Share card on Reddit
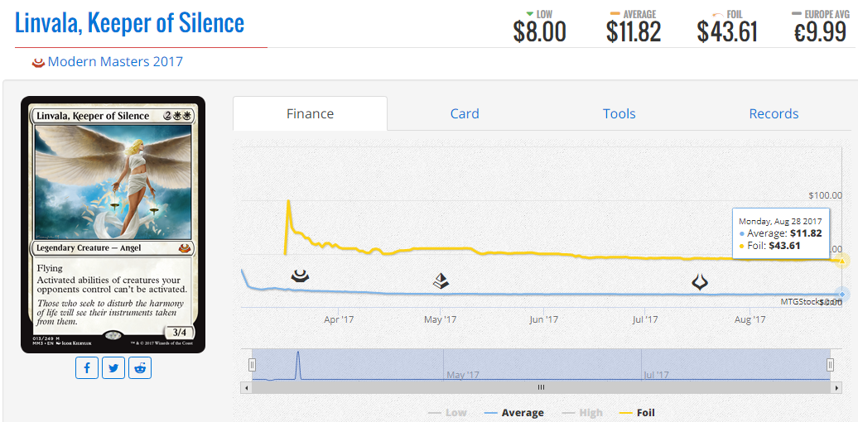 point(140,368)
